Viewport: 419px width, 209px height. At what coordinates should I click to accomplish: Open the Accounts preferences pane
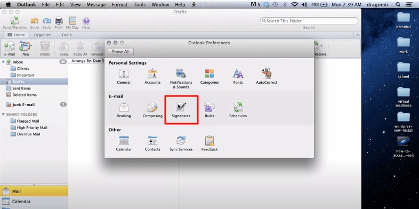pos(152,77)
